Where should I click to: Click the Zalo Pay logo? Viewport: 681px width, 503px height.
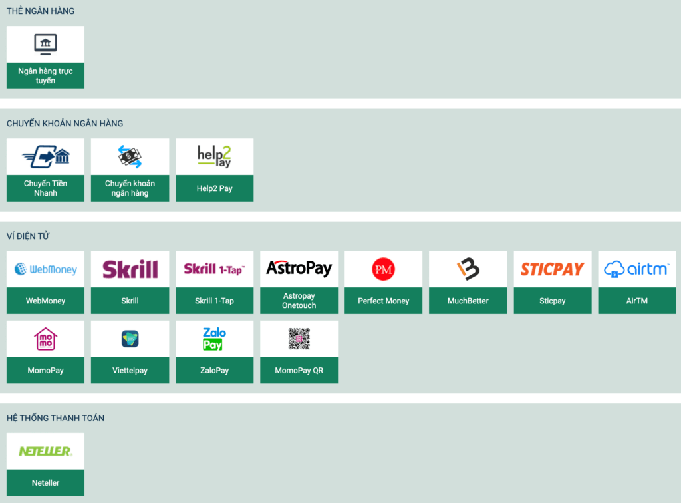click(x=215, y=339)
